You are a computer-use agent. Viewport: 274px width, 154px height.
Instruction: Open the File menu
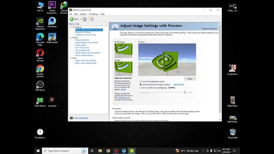pyautogui.click(x=71, y=14)
